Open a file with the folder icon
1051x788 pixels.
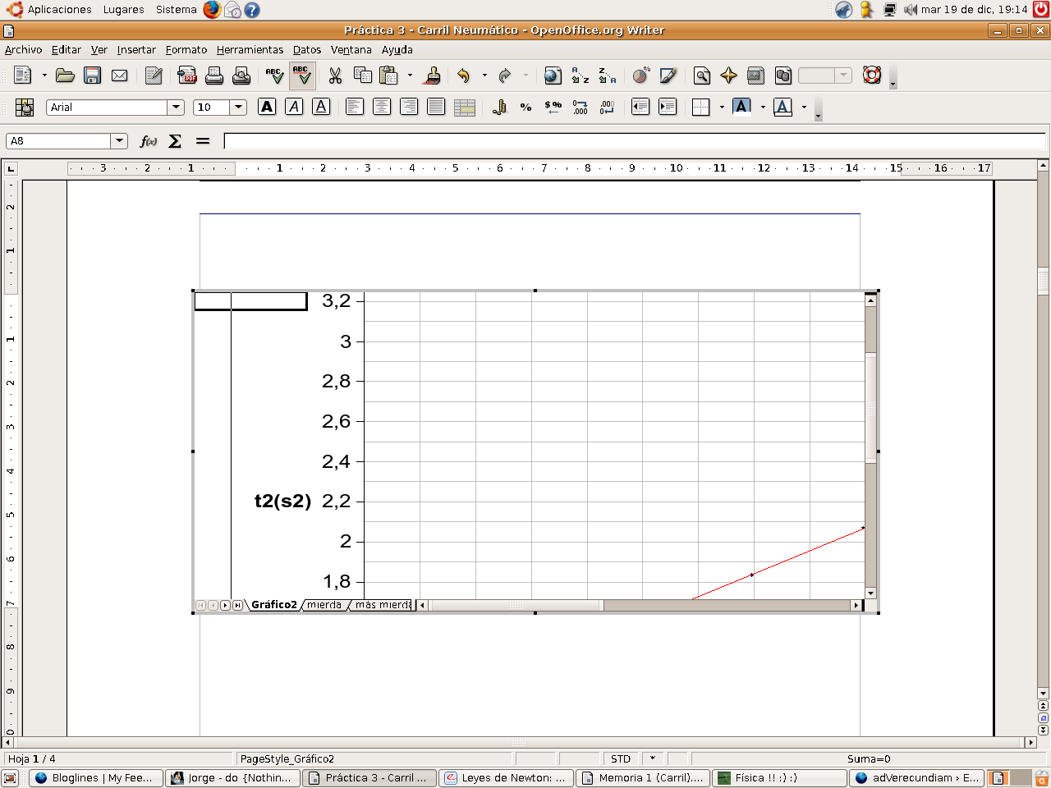65,76
